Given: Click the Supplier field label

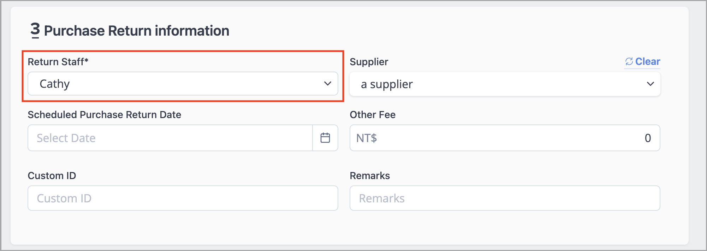Looking at the screenshot, I should (369, 62).
